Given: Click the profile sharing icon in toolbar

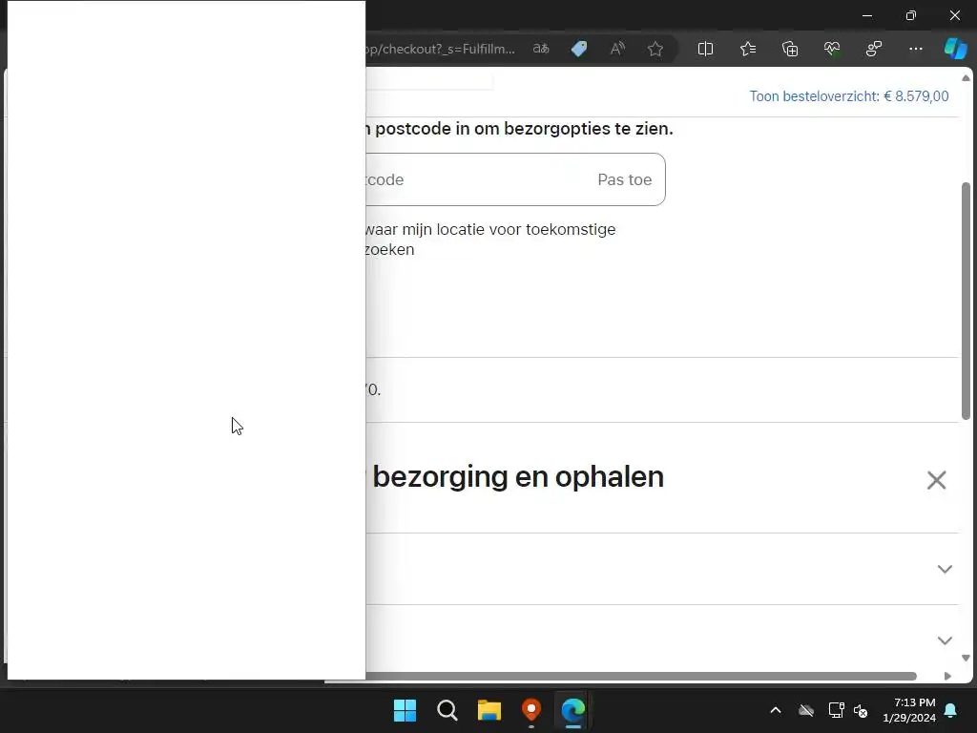Looking at the screenshot, I should (x=874, y=49).
